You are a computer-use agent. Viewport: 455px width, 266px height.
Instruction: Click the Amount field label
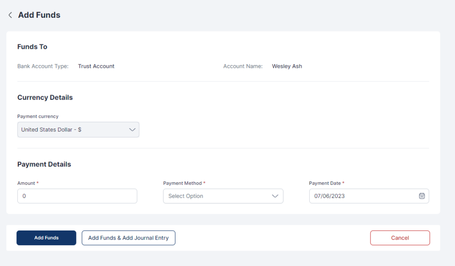click(x=26, y=183)
